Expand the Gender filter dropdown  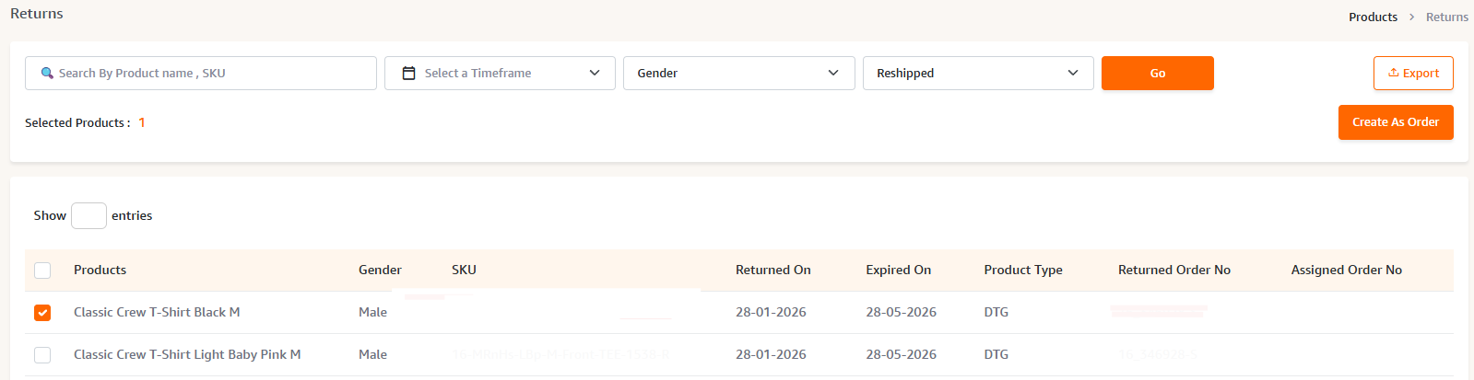(738, 74)
